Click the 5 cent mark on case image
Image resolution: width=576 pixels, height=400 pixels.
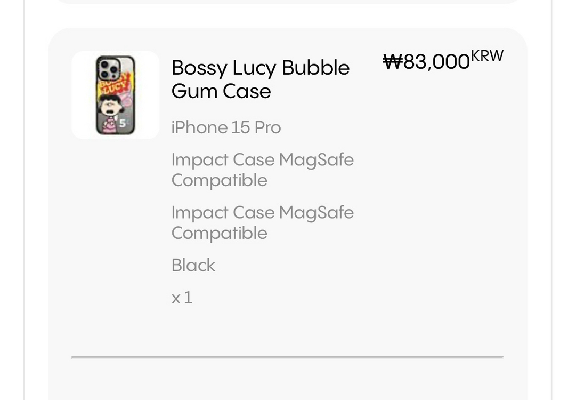[122, 124]
